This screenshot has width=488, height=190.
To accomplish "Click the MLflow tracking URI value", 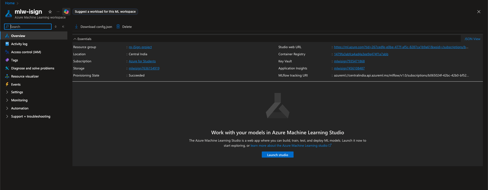I will 401,75.
